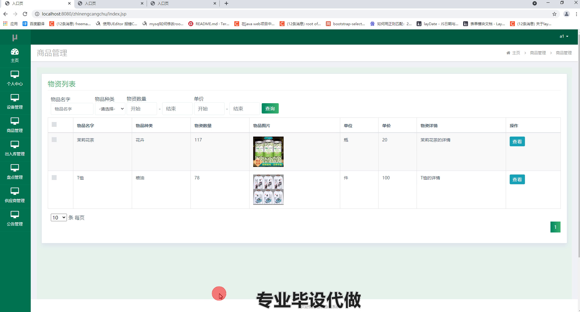The width and height of the screenshot is (580, 312).
Task: Click the site info icon in address bar
Action: click(37, 14)
